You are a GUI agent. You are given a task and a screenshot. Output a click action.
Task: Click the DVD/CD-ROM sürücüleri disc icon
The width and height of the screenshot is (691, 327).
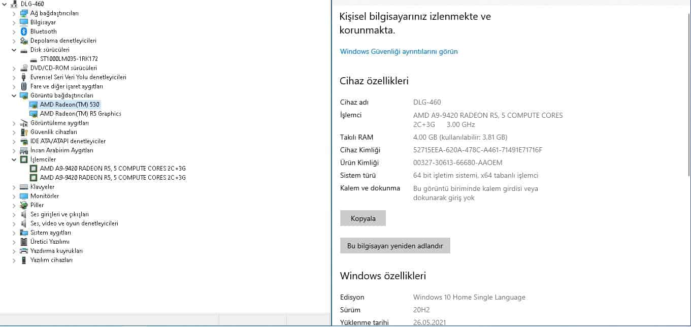[23, 68]
